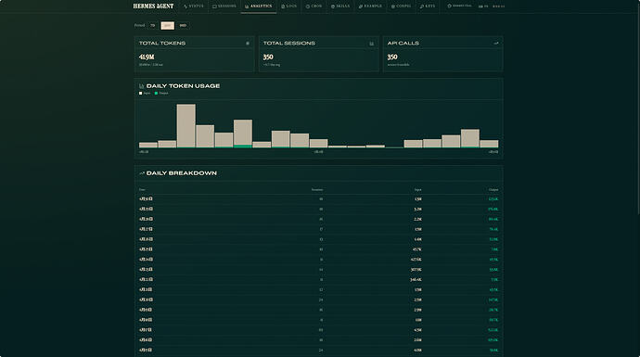
Task: Click the Total Tokens card icon
Action: (248, 44)
